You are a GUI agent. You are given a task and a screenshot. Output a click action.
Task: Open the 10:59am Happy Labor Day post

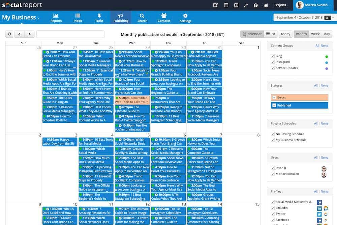point(60,142)
